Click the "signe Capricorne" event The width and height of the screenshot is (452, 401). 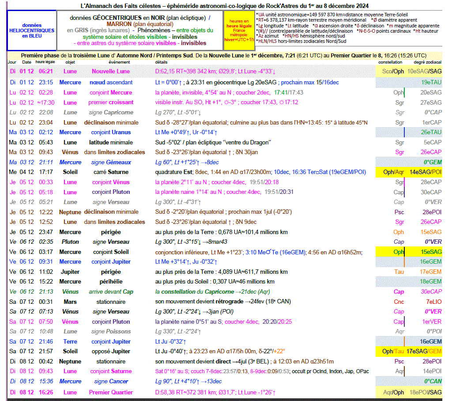111,113
